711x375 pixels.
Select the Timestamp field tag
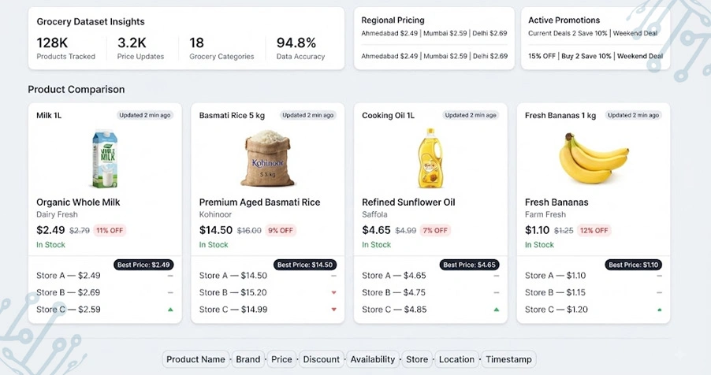click(508, 359)
